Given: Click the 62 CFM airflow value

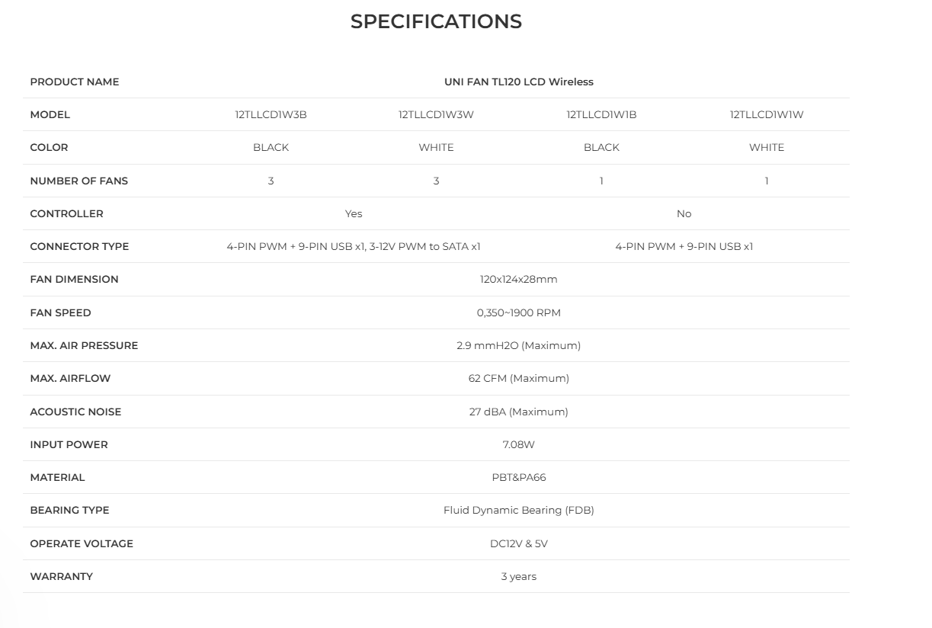Looking at the screenshot, I should [x=518, y=379].
